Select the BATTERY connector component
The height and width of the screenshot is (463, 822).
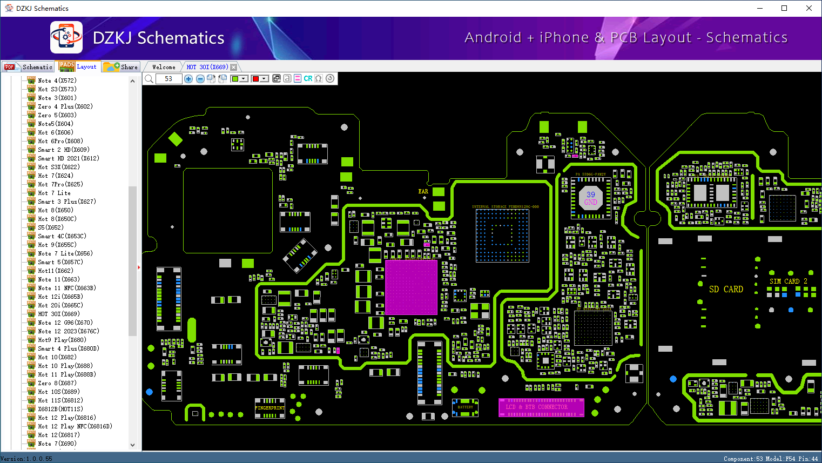465,408
